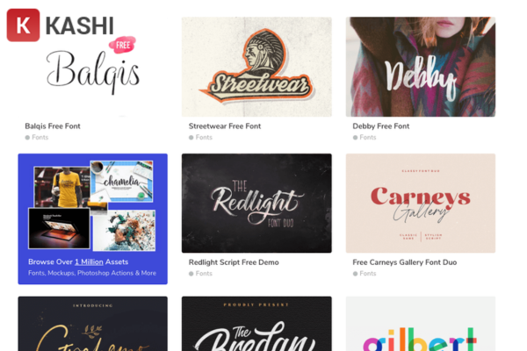Click the red Kashi K logo icon
The height and width of the screenshot is (351, 527).
click(23, 25)
